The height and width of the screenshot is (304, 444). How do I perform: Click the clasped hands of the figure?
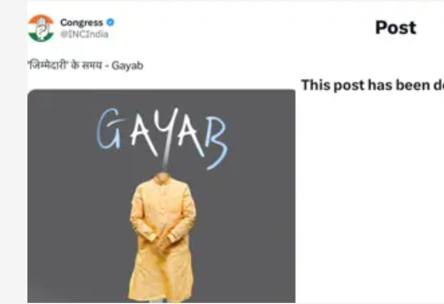163,240
